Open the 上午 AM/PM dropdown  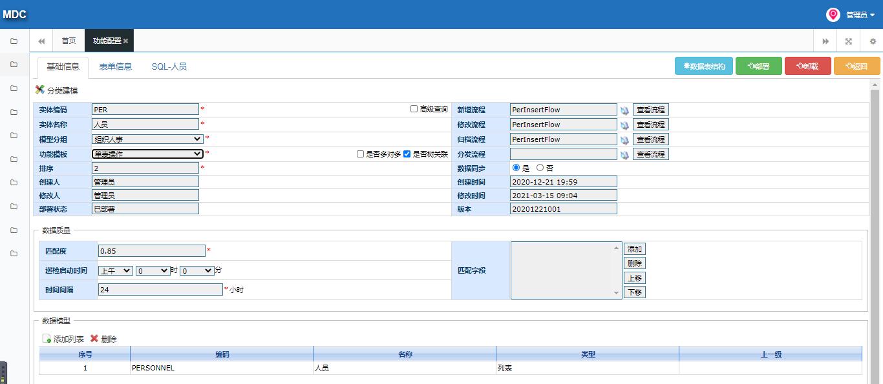coord(116,270)
